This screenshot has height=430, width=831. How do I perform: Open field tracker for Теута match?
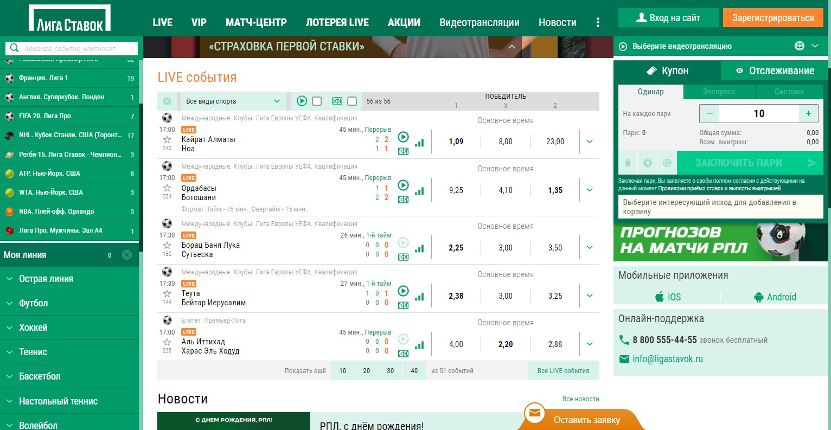pos(403,305)
